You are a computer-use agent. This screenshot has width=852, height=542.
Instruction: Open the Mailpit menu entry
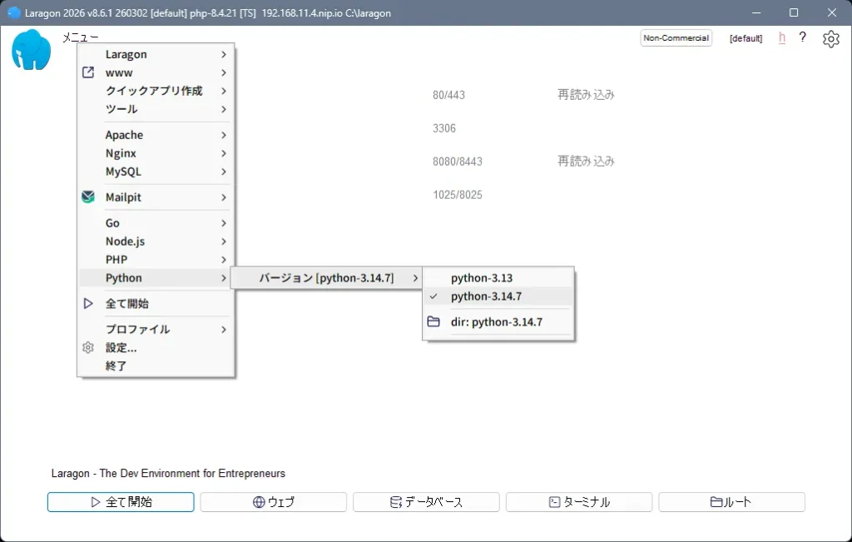[x=156, y=196]
